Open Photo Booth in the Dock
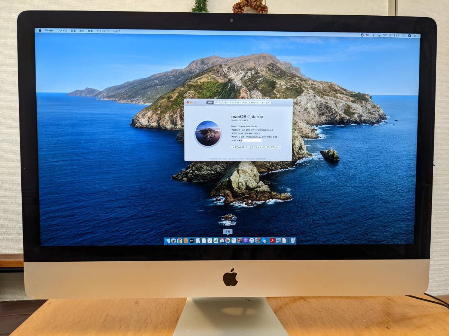Viewport: 449px width, 336px height. pyautogui.click(x=240, y=241)
